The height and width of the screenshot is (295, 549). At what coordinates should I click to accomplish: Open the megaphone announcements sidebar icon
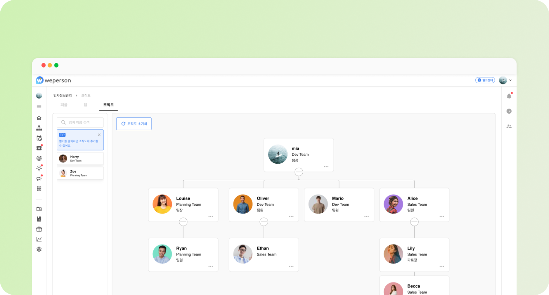(39, 178)
